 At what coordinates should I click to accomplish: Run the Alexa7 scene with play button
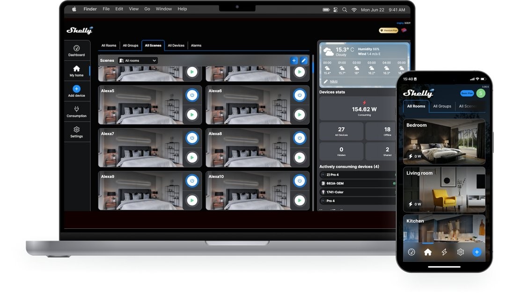click(x=192, y=158)
